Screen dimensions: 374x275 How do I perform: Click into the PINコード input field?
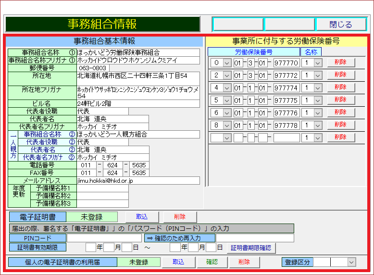click(x=104, y=238)
